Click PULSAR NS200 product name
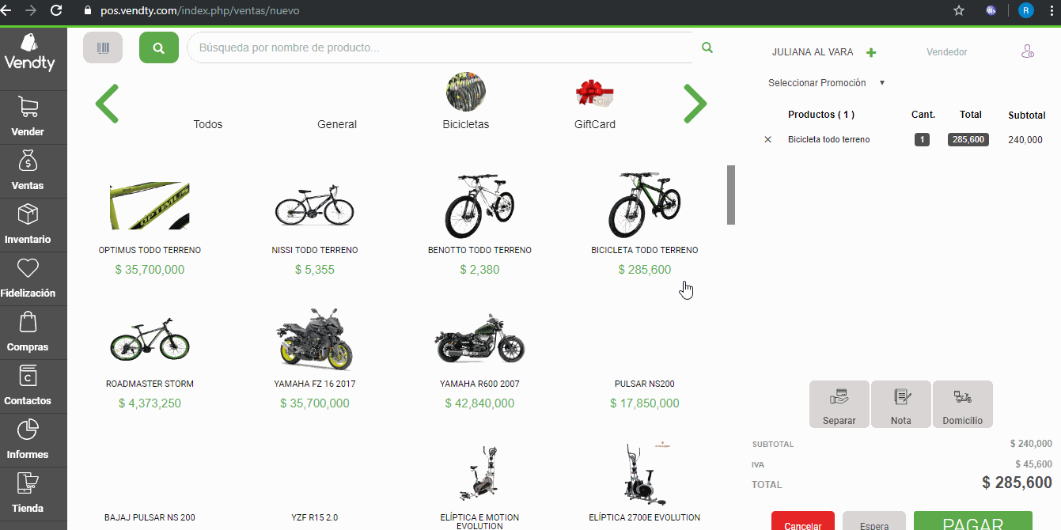The height and width of the screenshot is (530, 1061). [645, 384]
